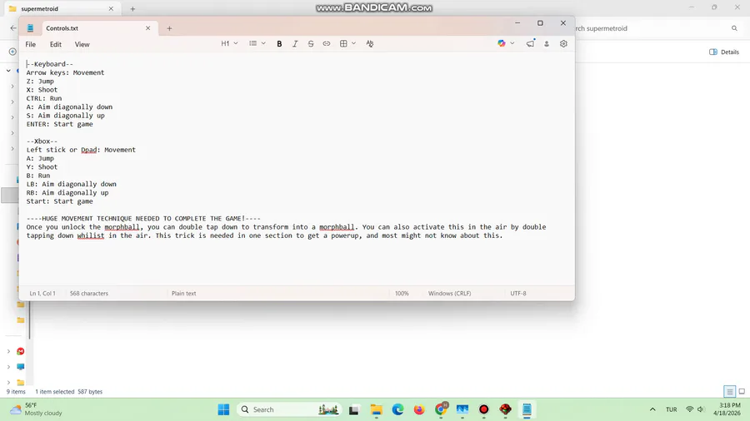The image size is (750, 421).
Task: Click the red icon in Explorer's navigation pane
Action: 20,351
